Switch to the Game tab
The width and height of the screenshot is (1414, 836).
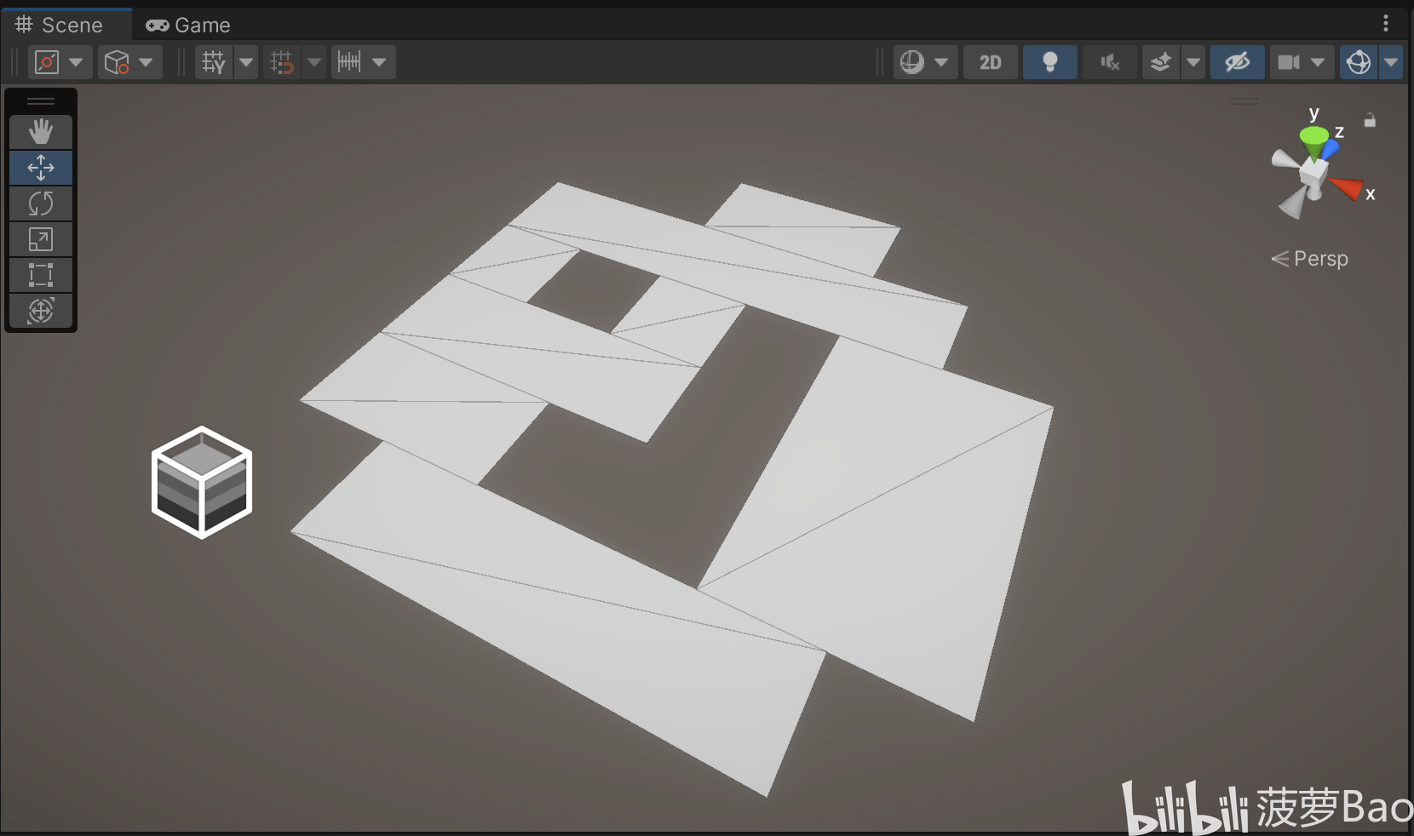[x=188, y=26]
